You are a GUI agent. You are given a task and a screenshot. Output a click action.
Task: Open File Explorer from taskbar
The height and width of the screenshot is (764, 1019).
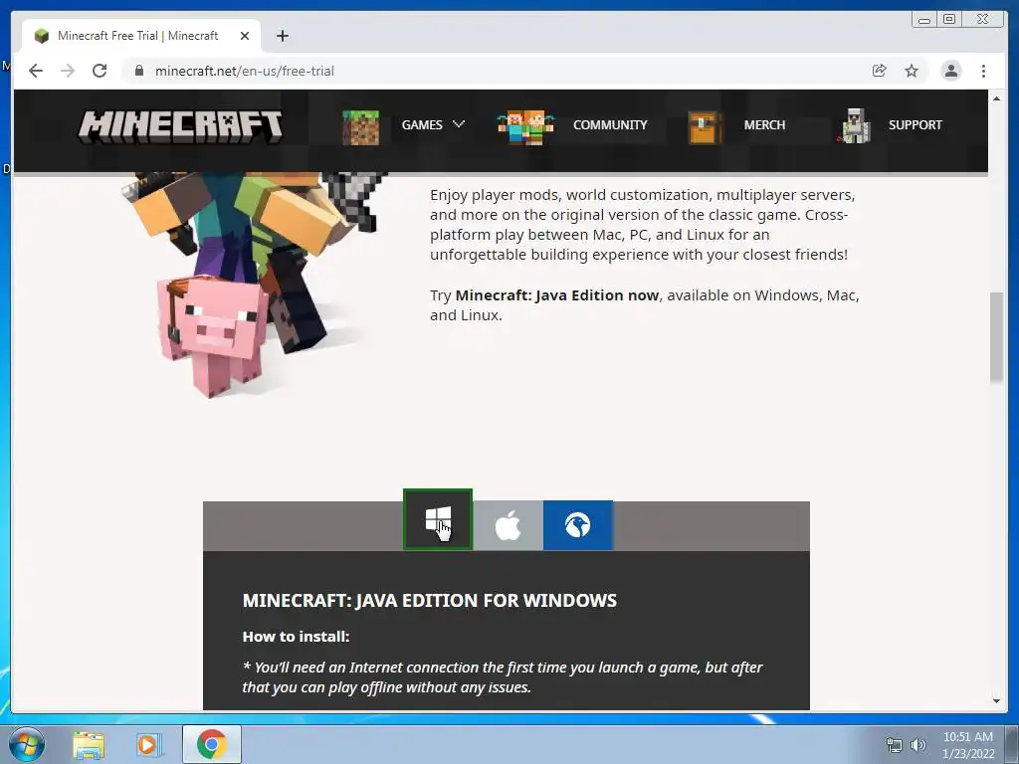(89, 745)
